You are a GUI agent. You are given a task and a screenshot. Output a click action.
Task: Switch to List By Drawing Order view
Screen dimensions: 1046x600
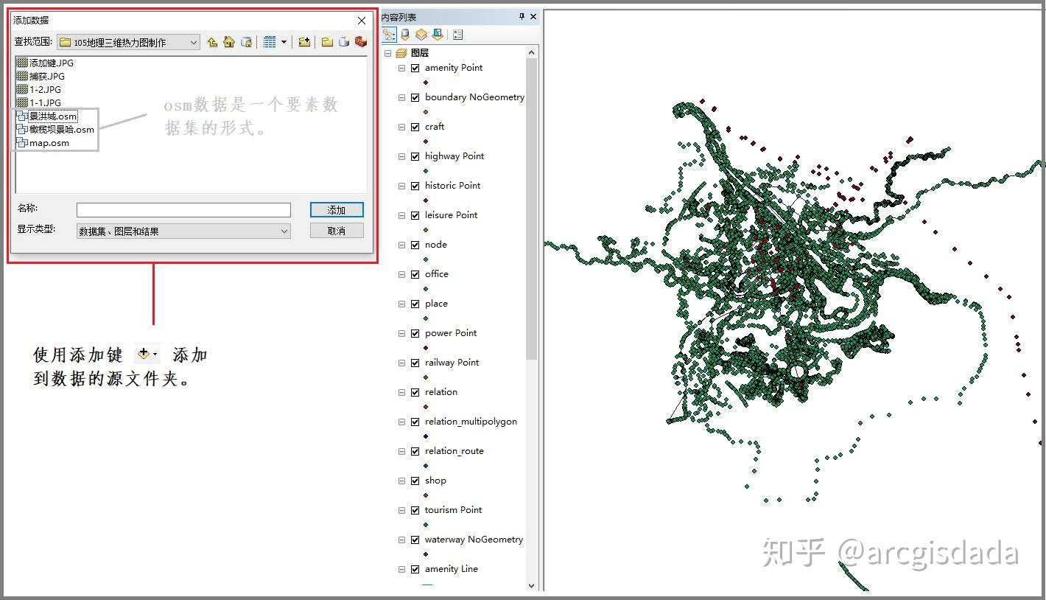[388, 35]
